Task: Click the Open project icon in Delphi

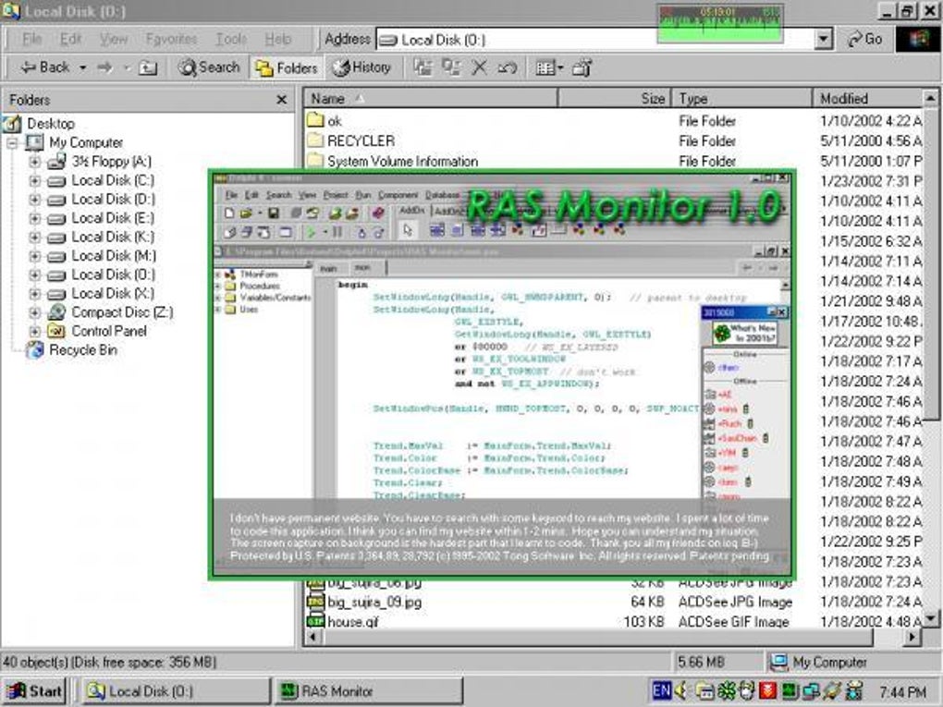Action: [312, 213]
